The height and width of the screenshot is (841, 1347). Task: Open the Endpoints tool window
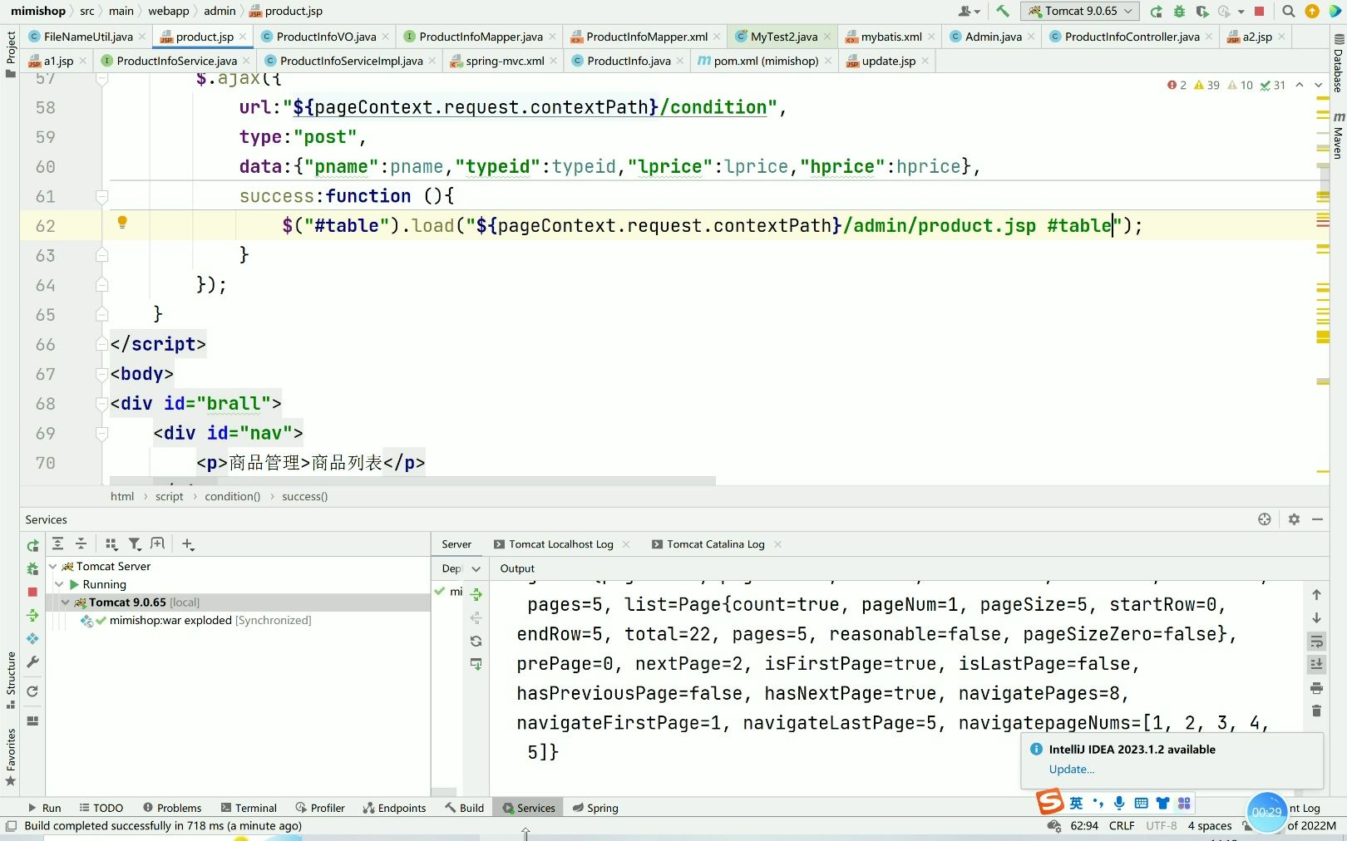point(394,808)
